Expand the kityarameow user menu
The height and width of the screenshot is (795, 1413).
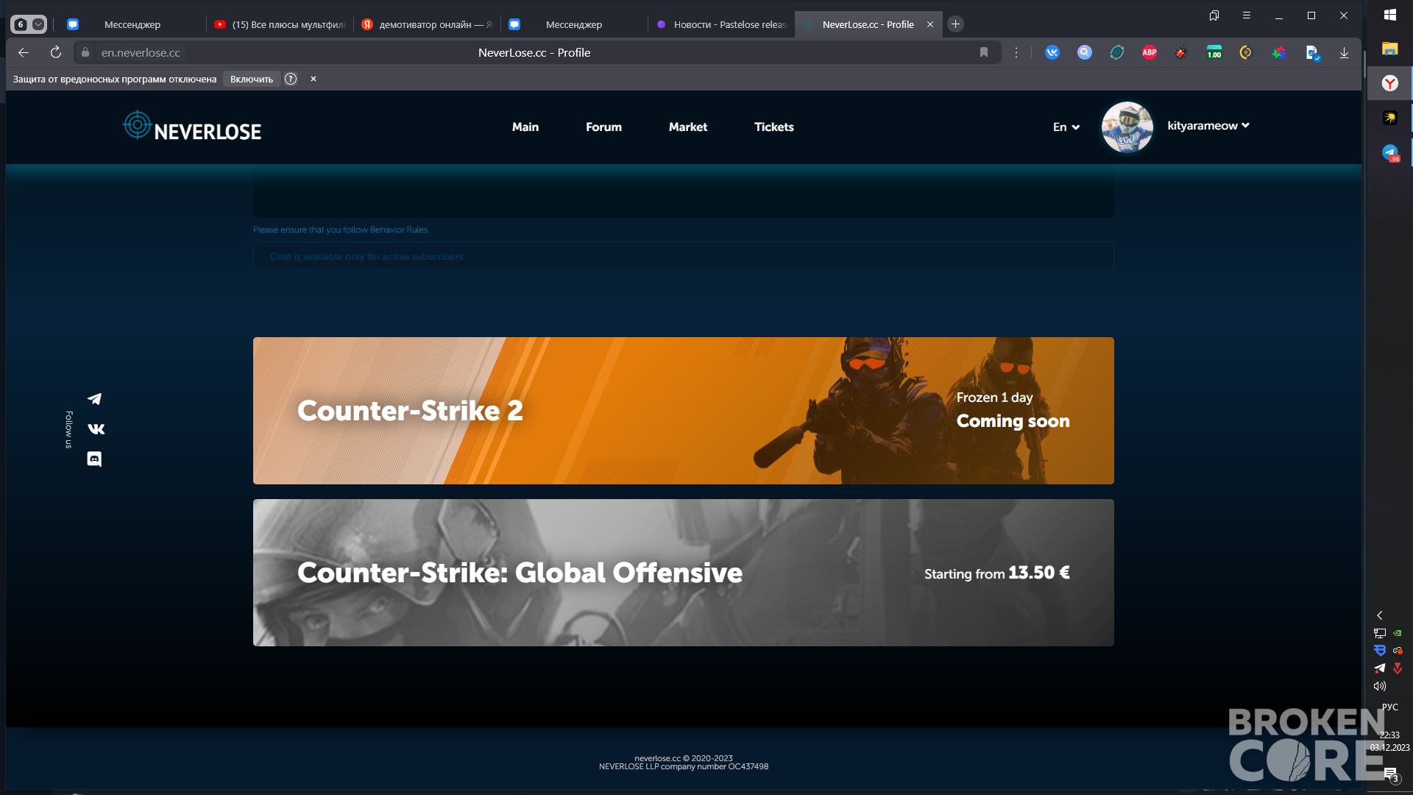[x=1208, y=125]
